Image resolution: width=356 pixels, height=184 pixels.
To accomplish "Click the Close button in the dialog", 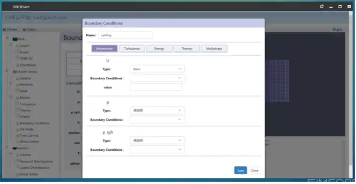I will 254,170.
